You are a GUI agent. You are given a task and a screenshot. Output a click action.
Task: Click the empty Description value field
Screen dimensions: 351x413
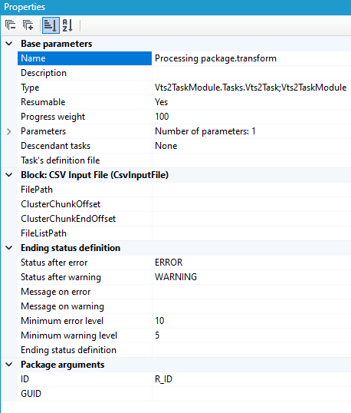pos(251,73)
